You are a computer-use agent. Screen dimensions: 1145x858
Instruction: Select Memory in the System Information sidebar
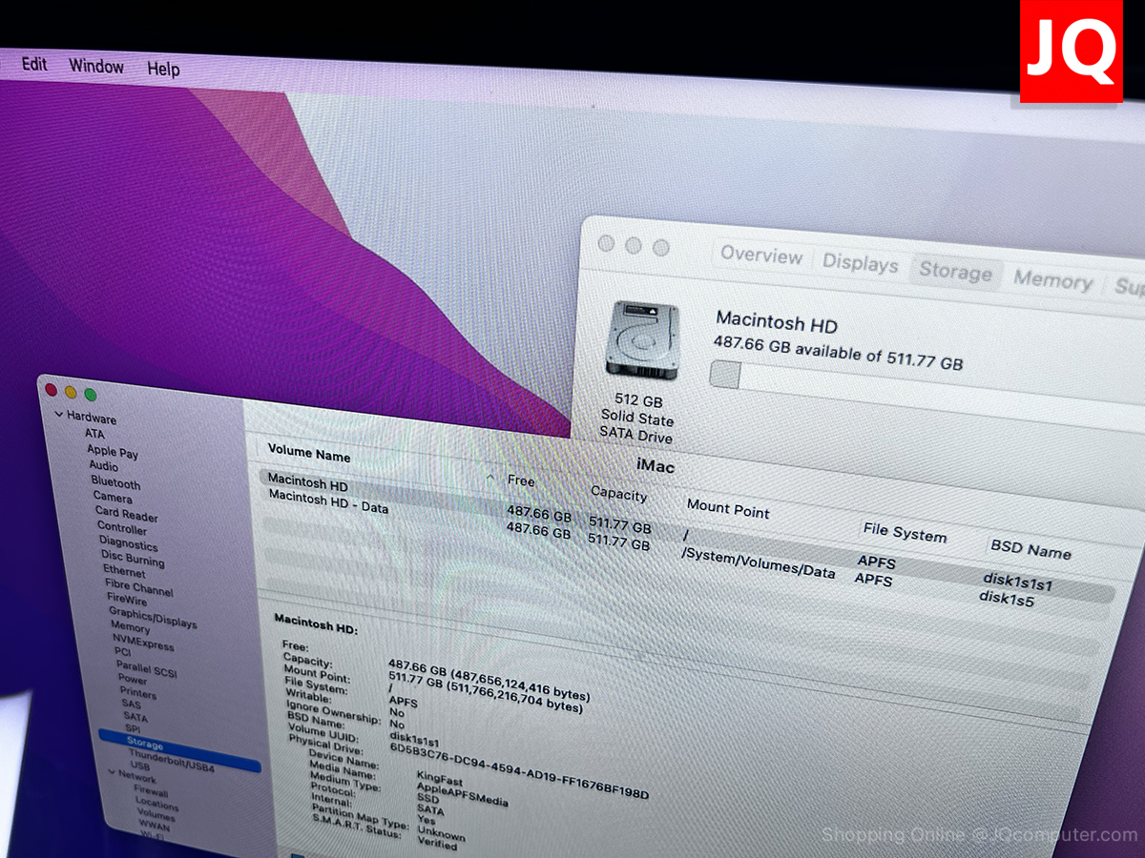point(130,627)
